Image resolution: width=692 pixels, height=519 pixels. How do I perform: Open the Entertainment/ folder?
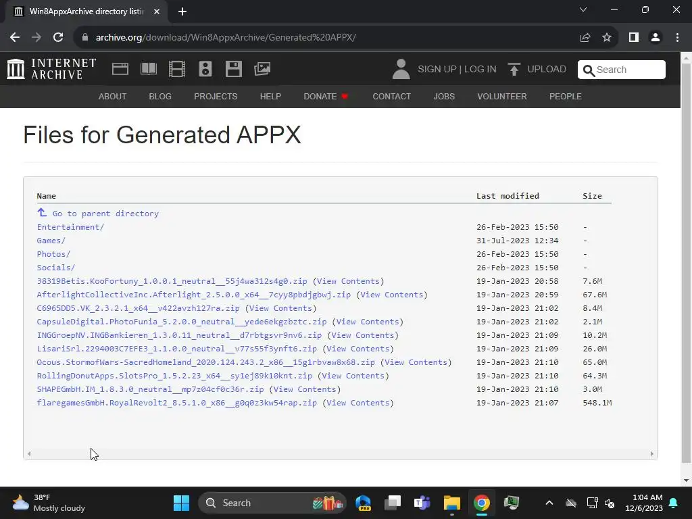(x=70, y=227)
